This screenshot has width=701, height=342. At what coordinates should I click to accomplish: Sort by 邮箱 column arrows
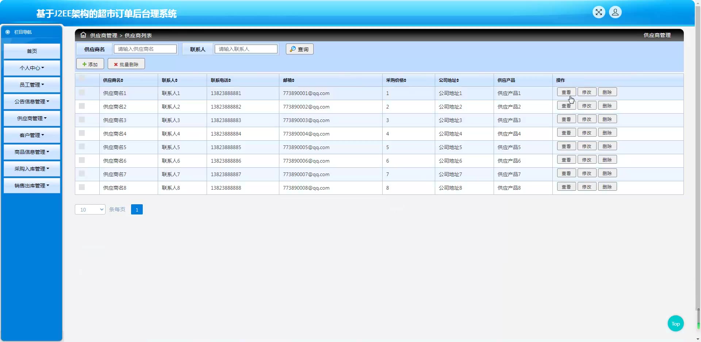pos(293,80)
